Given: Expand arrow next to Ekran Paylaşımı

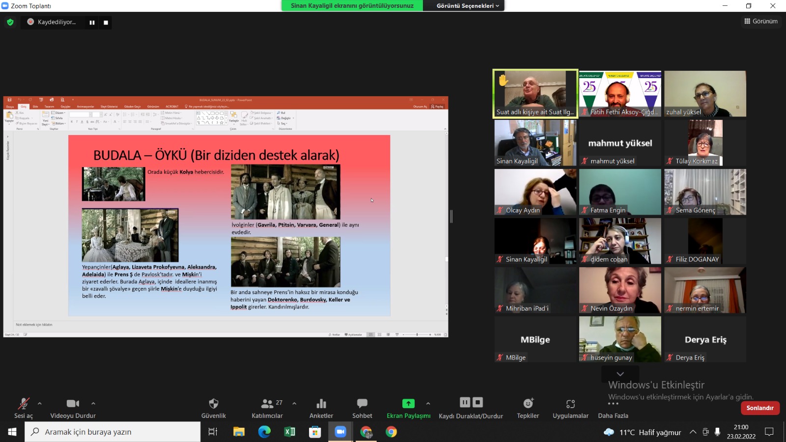Looking at the screenshot, I should point(428,404).
